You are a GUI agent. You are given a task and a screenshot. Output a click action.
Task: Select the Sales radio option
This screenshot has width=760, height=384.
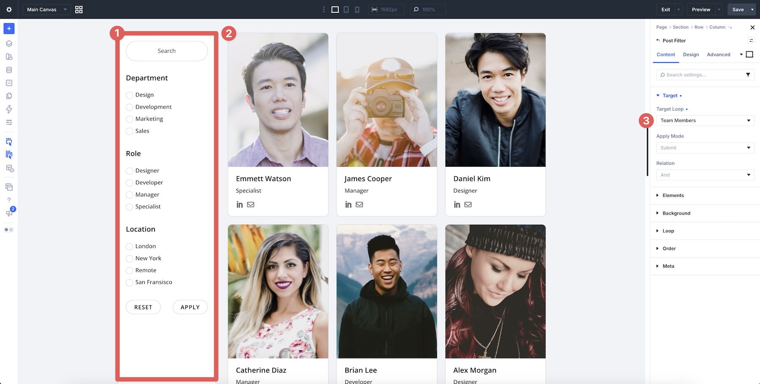(129, 131)
